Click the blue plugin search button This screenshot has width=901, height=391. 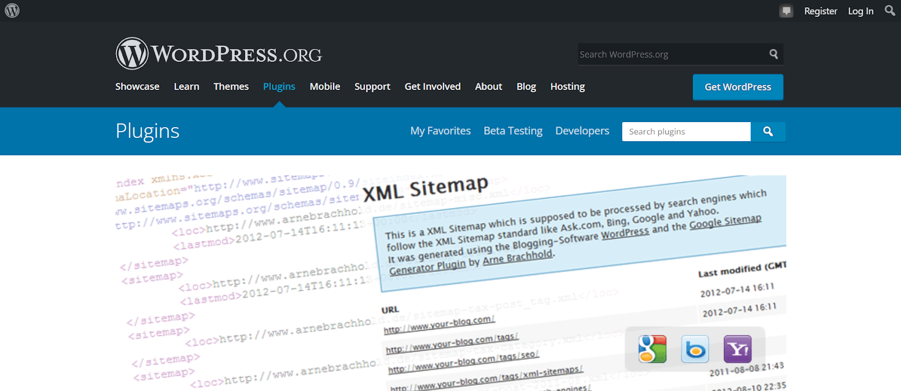coord(768,132)
